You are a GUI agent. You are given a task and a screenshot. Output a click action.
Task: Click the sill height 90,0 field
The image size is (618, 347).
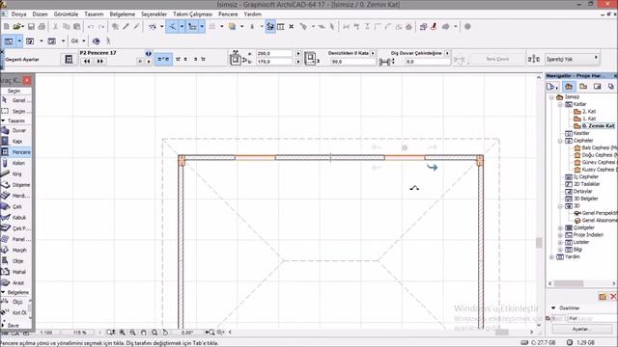point(353,62)
